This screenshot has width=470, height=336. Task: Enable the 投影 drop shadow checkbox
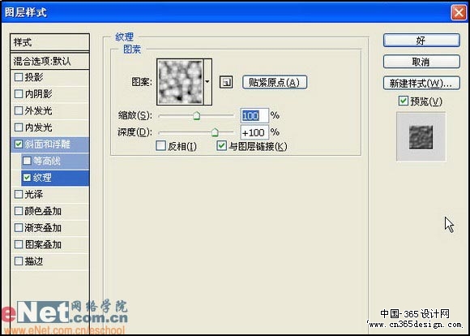click(x=19, y=77)
